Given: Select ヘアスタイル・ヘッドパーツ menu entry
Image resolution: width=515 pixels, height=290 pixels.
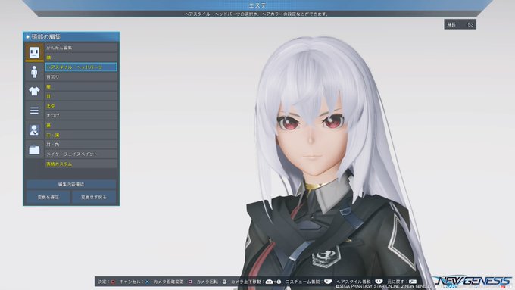Looking at the screenshot, I should (81, 67).
